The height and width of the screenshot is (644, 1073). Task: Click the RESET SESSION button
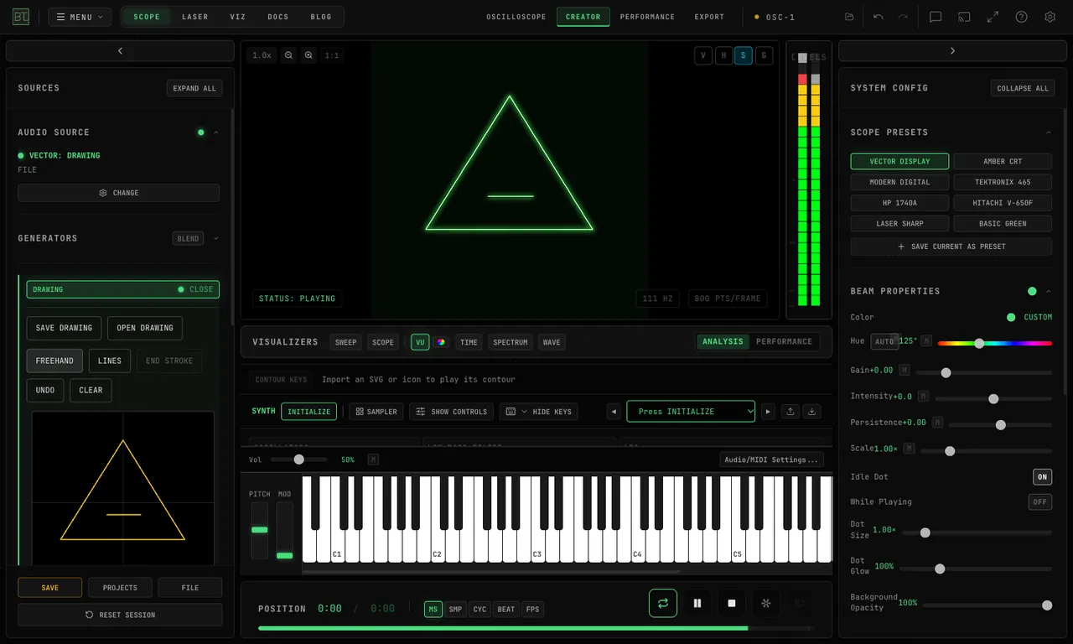[120, 615]
